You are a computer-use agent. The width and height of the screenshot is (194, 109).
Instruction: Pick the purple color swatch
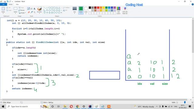[x=115, y=8]
